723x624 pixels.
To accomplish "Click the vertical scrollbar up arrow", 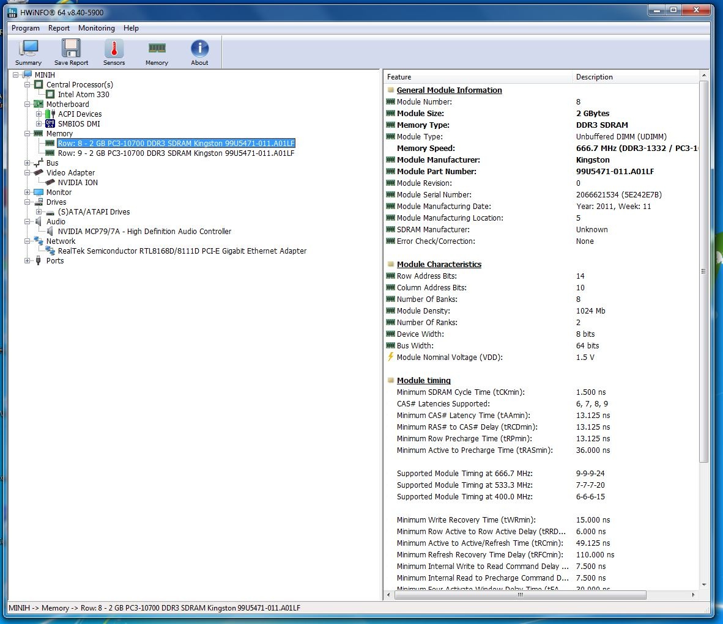I will pos(703,75).
